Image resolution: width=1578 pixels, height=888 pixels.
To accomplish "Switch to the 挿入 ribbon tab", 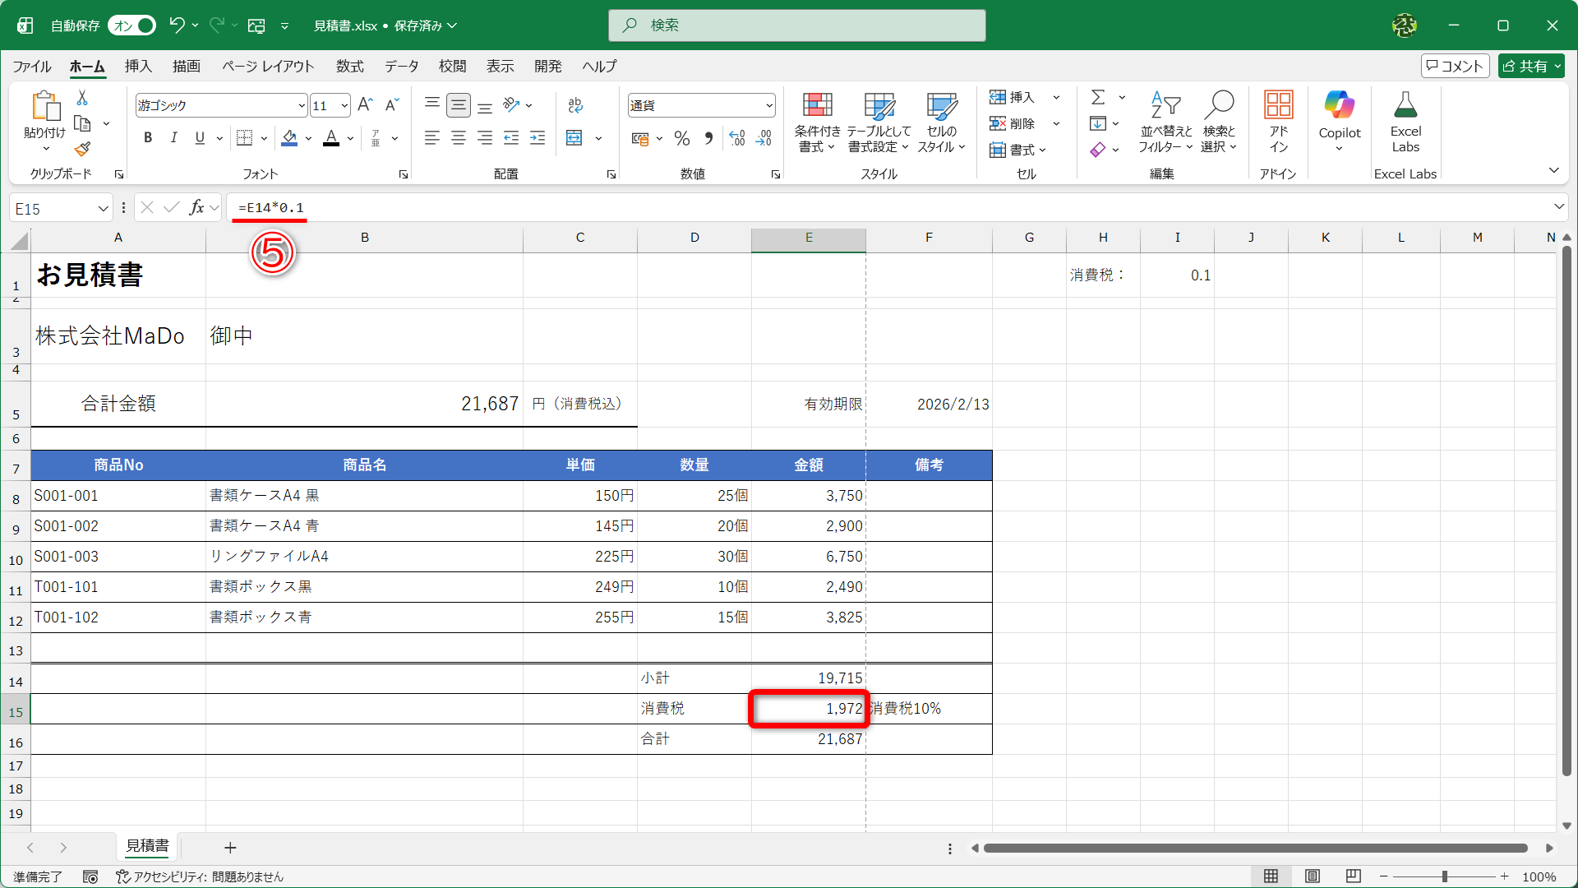I will tap(138, 66).
